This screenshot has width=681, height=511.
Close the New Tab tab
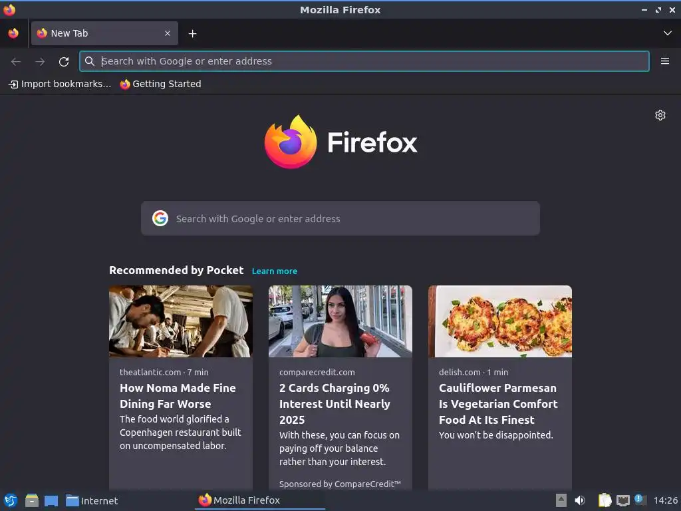(168, 33)
